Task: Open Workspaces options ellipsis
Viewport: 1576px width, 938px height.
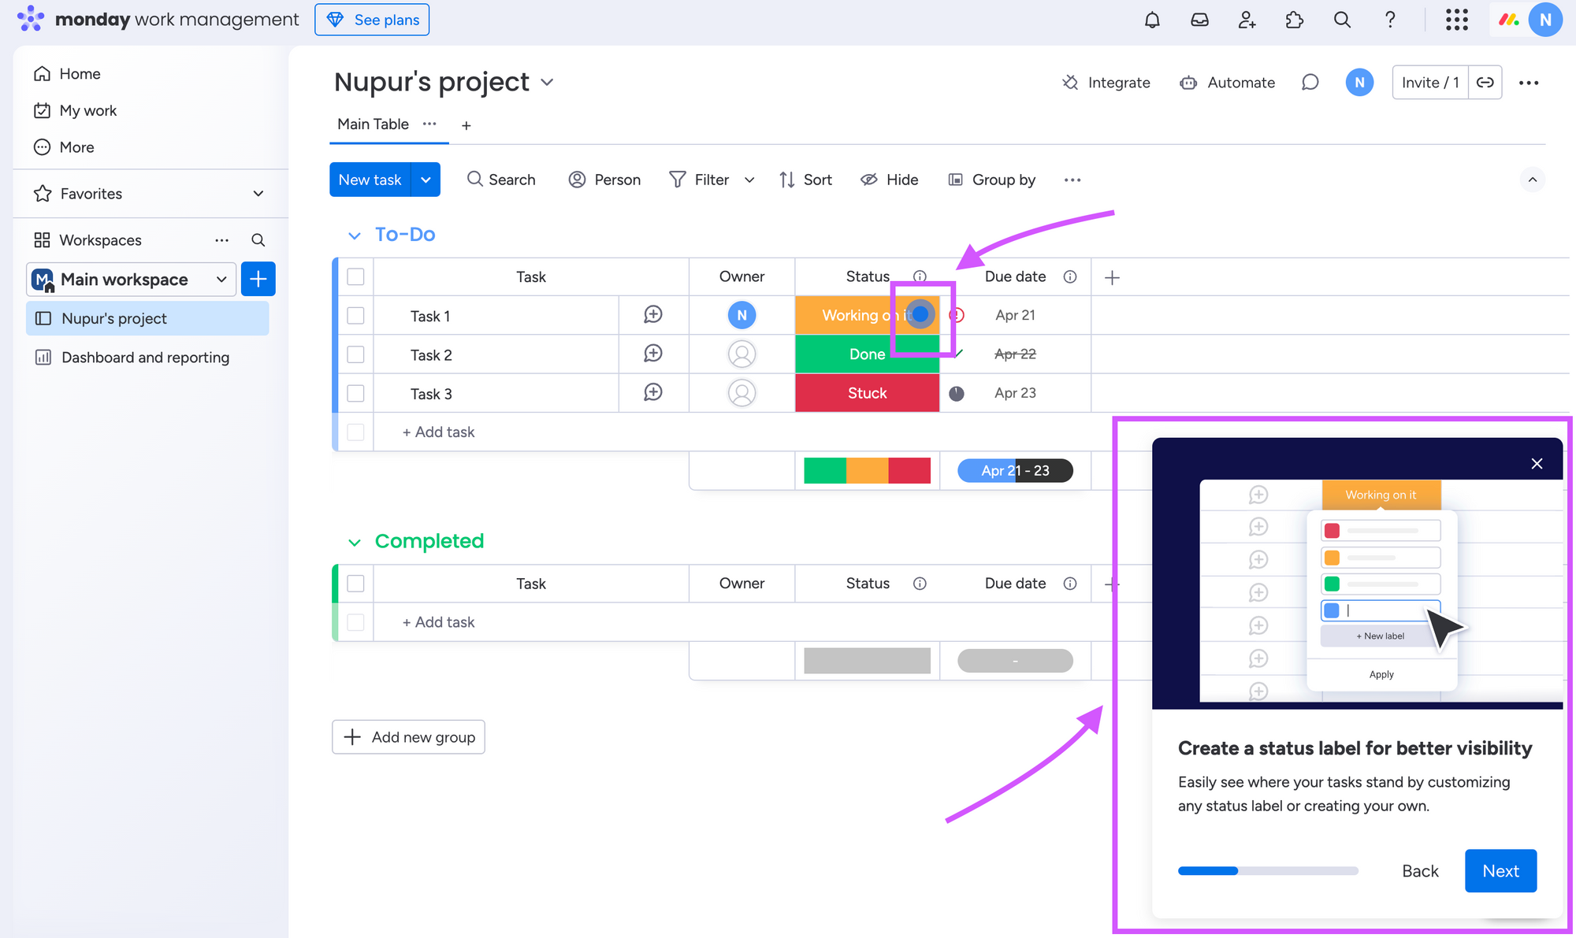Action: [222, 240]
